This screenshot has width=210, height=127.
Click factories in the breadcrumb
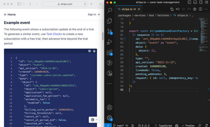[x=163, y=15]
